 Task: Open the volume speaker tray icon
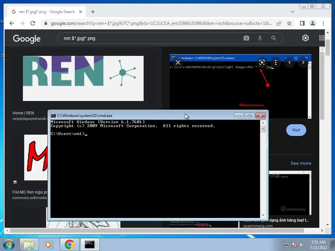point(302,245)
